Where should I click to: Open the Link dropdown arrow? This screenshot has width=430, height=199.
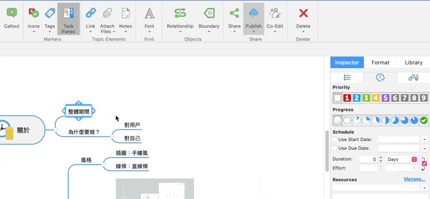[x=90, y=32]
